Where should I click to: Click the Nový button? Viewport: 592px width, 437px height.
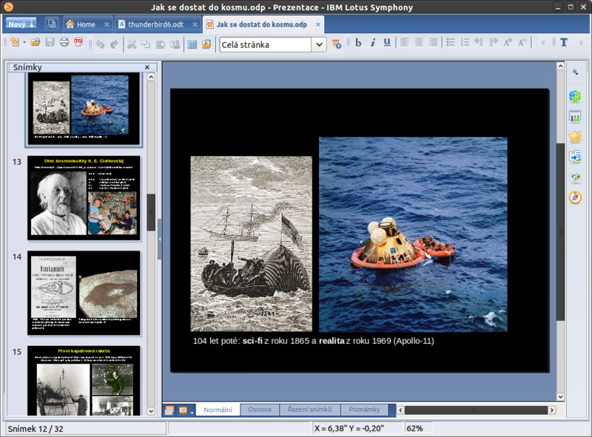coord(21,24)
